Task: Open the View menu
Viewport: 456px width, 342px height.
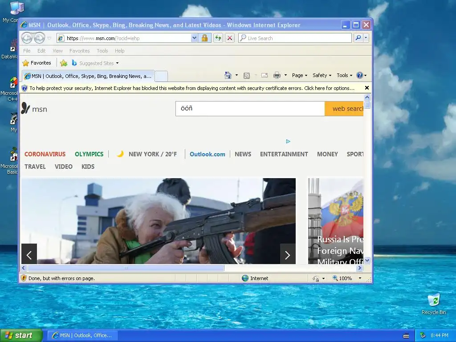Action: point(57,51)
